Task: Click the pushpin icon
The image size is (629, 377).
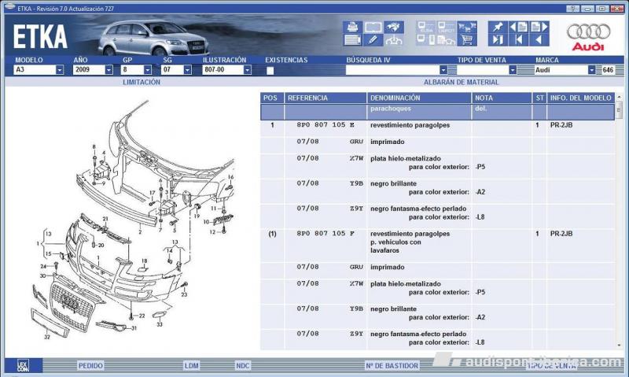Action: 497,27
